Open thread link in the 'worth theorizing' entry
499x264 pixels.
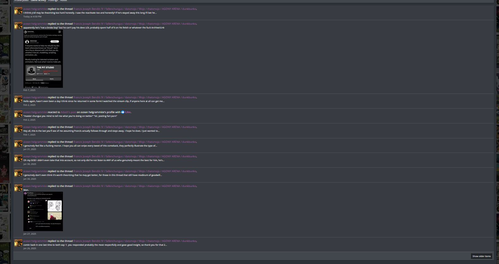click(x=135, y=171)
